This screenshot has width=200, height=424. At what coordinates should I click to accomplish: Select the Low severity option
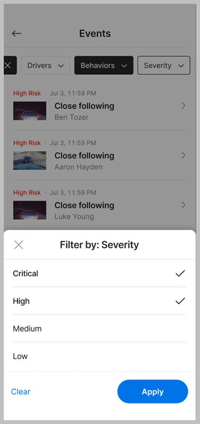point(99,356)
